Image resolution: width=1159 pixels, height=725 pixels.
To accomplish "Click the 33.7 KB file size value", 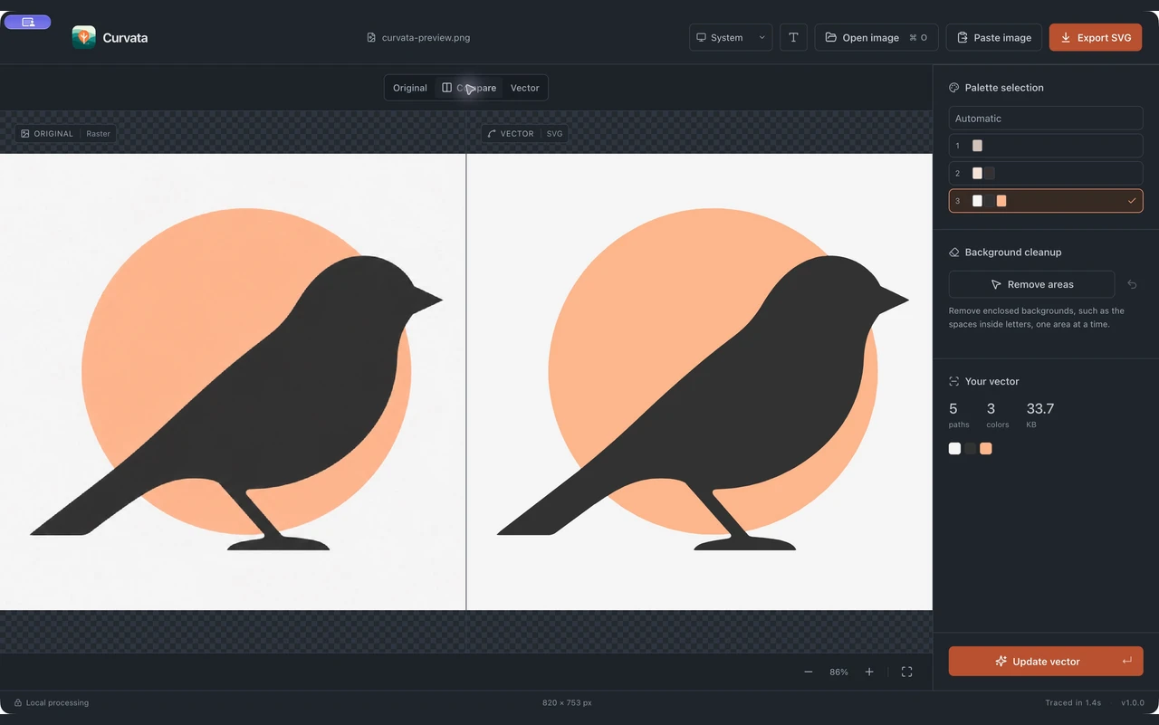I will (x=1040, y=409).
